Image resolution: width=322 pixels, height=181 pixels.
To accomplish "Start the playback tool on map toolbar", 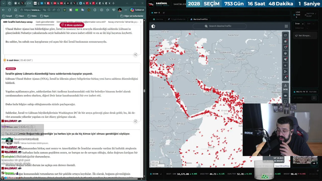I will click(285, 71).
